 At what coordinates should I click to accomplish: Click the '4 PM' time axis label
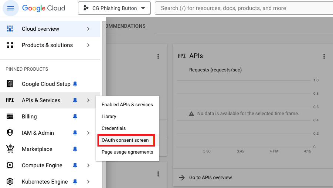[x=274, y=151]
